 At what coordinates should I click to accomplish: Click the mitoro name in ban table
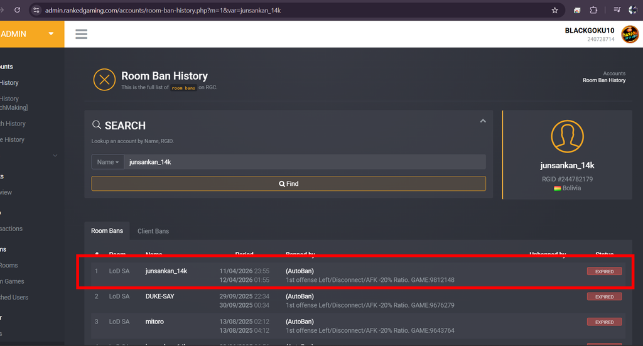click(x=154, y=322)
